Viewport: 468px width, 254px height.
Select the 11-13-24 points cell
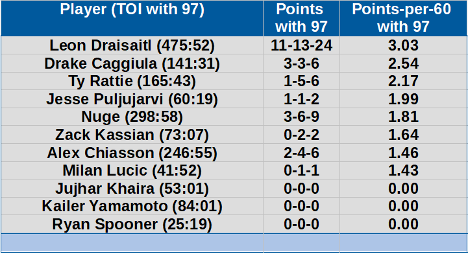[301, 45]
